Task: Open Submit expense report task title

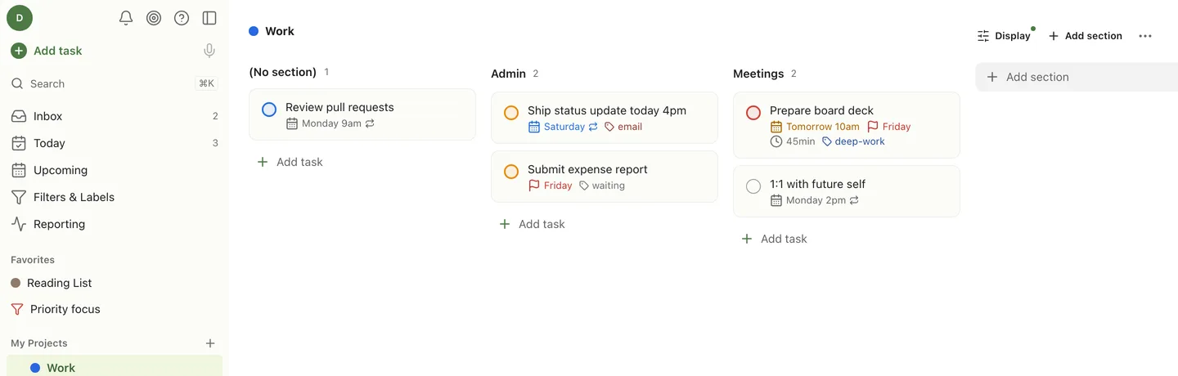Action: click(x=587, y=169)
